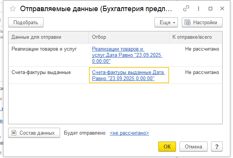The width and height of the screenshot is (233, 158).
Task: Open the vertical three-dots menu in title bar
Action: tap(209, 8)
